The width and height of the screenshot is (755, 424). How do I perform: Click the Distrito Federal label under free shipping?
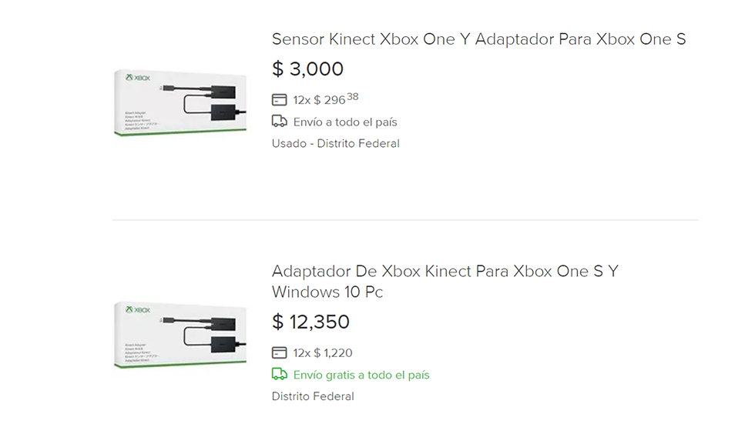[x=313, y=396]
